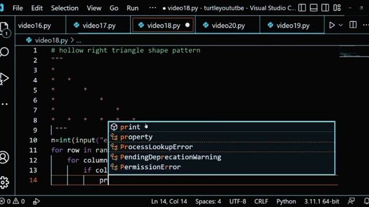Click the n=int(input( code line
This screenshot has width=369, height=207.
point(80,140)
